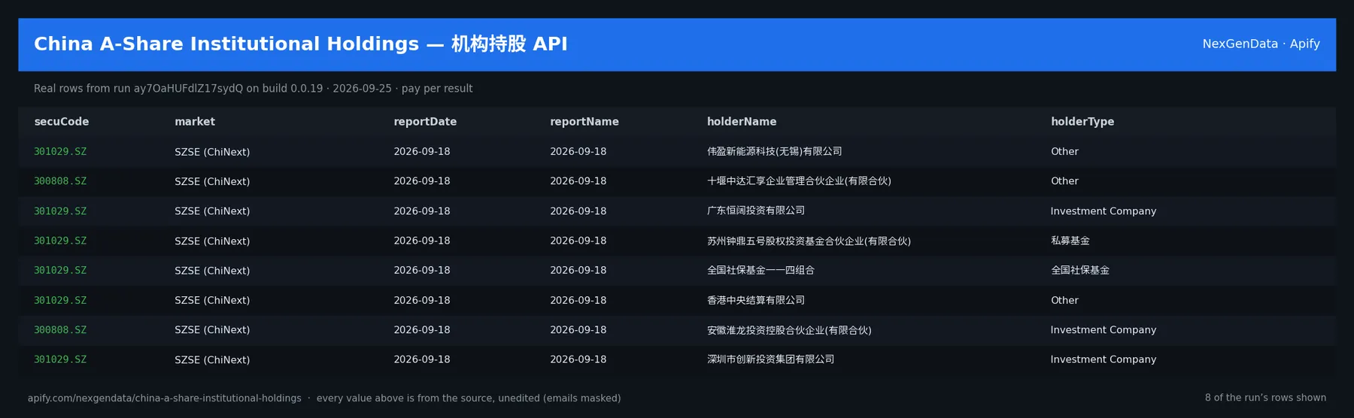Open the apify.com/nexgendata footer URL
Screen dimensions: 1354x418
click(165, 398)
